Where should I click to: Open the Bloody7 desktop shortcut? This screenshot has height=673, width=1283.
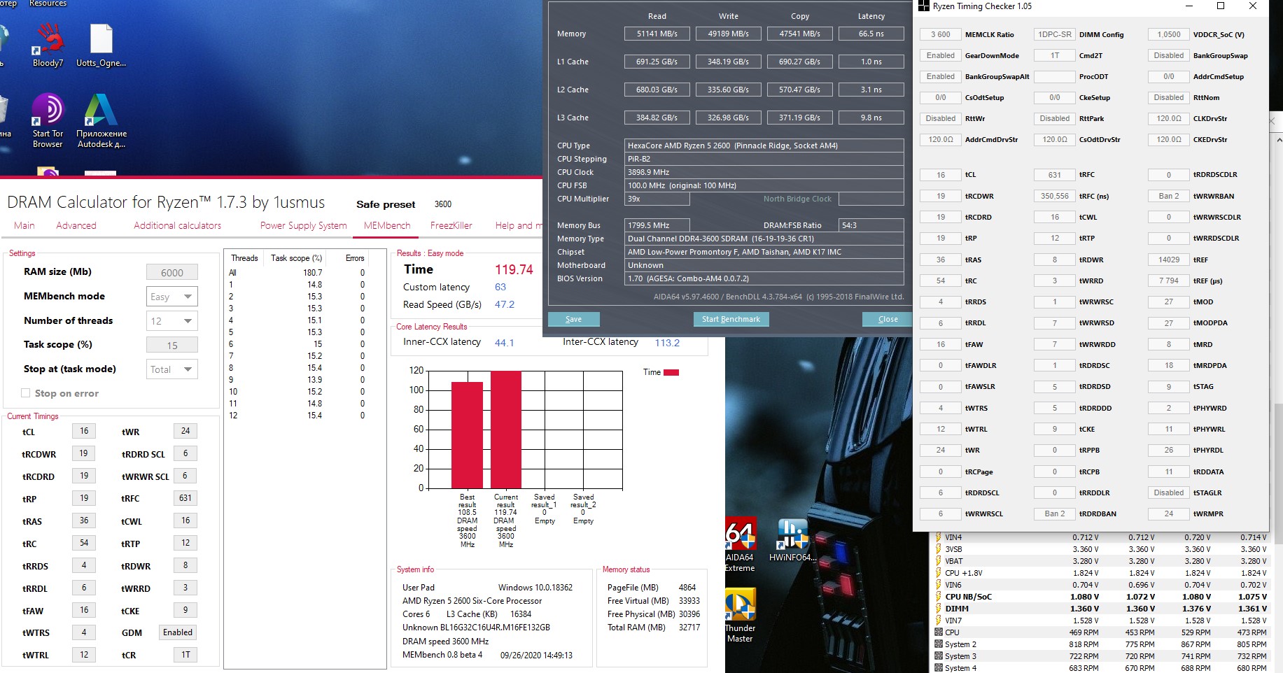(48, 45)
